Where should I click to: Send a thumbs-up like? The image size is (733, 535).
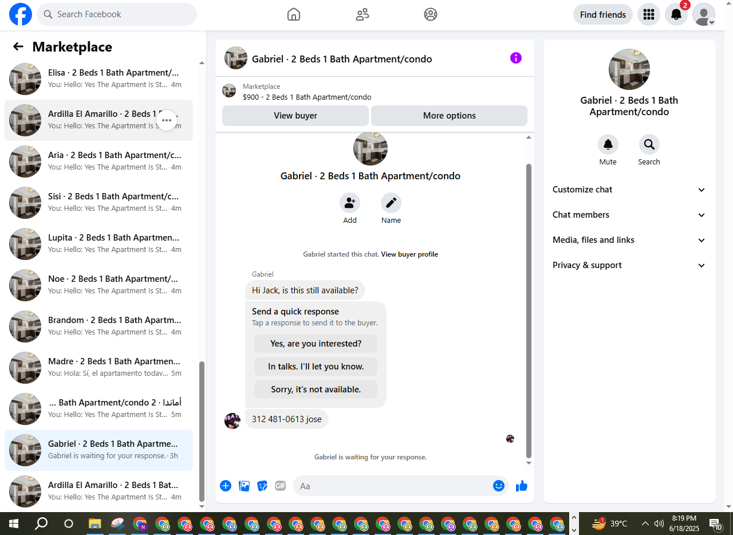click(521, 486)
